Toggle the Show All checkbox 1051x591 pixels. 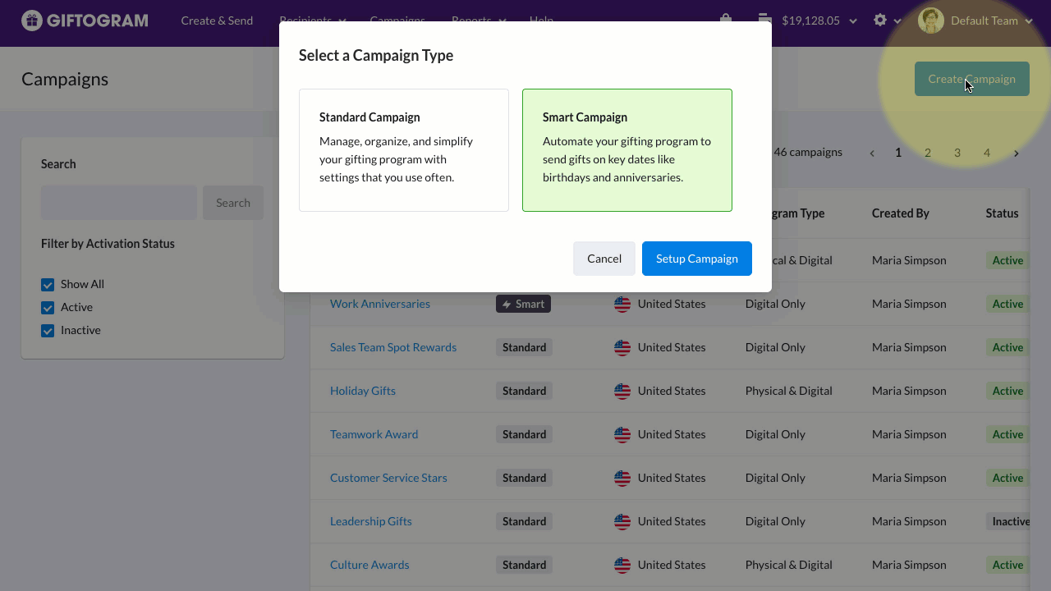(x=48, y=284)
